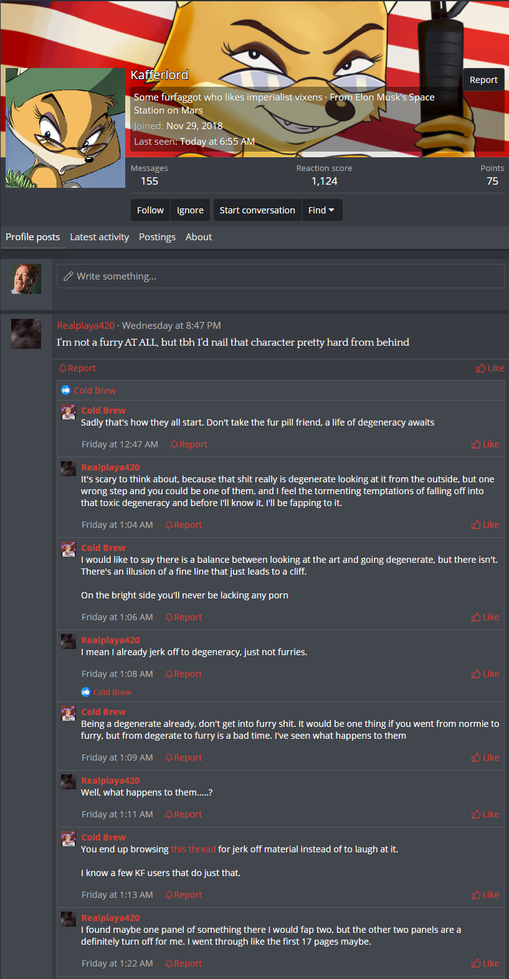This screenshot has height=979, width=509.
Task: Click Report bell on the Friday 1:04 AM comment
Action: point(169,525)
